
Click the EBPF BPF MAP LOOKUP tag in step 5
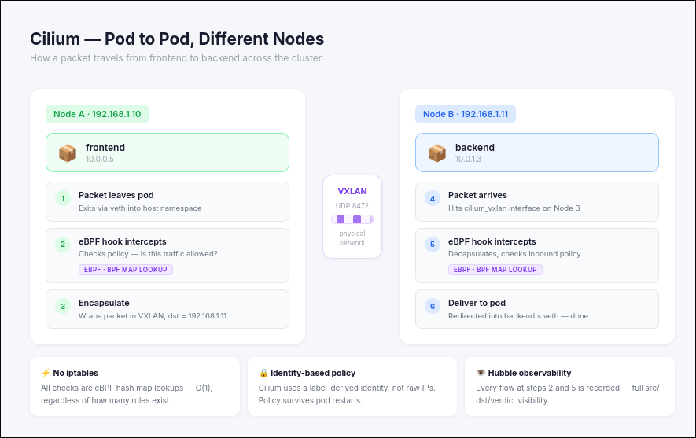[495, 270]
